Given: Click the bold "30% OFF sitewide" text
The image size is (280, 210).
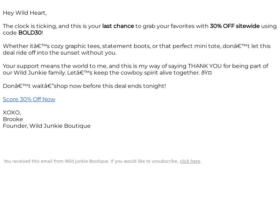Looking at the screenshot, I should 234,26.
